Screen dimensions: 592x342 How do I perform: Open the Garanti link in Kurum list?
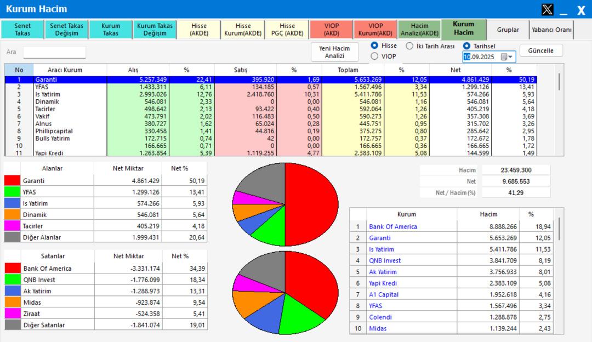pyautogui.click(x=380, y=238)
